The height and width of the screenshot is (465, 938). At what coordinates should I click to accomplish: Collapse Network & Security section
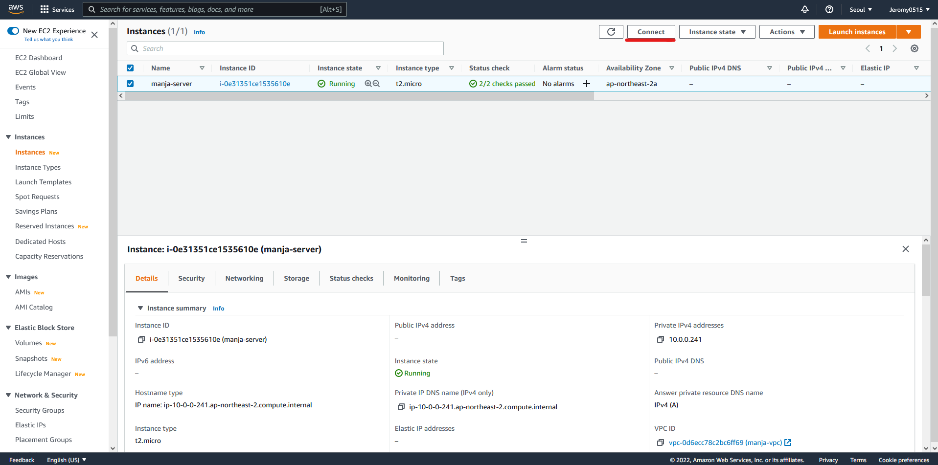click(x=8, y=395)
